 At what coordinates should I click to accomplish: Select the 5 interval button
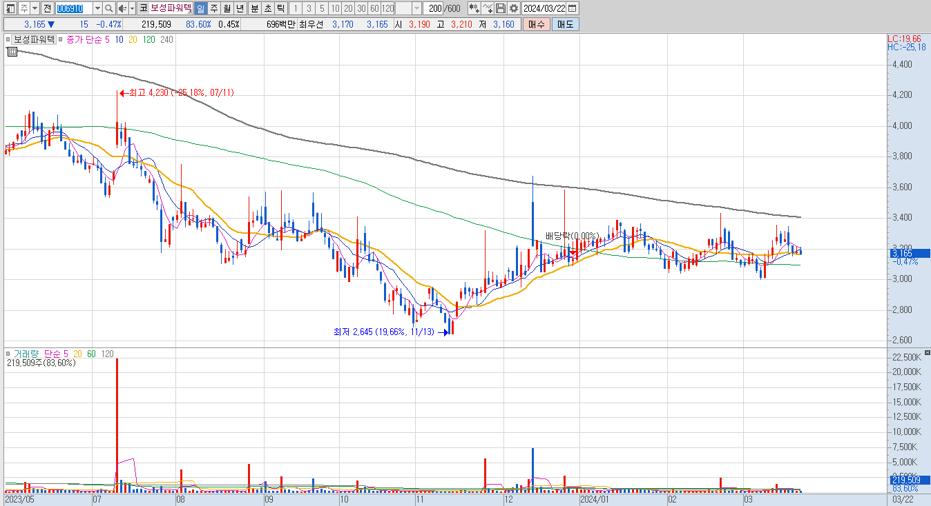point(322,8)
